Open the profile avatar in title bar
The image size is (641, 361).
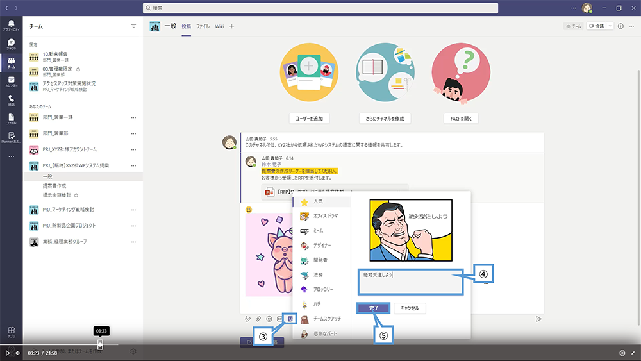587,8
